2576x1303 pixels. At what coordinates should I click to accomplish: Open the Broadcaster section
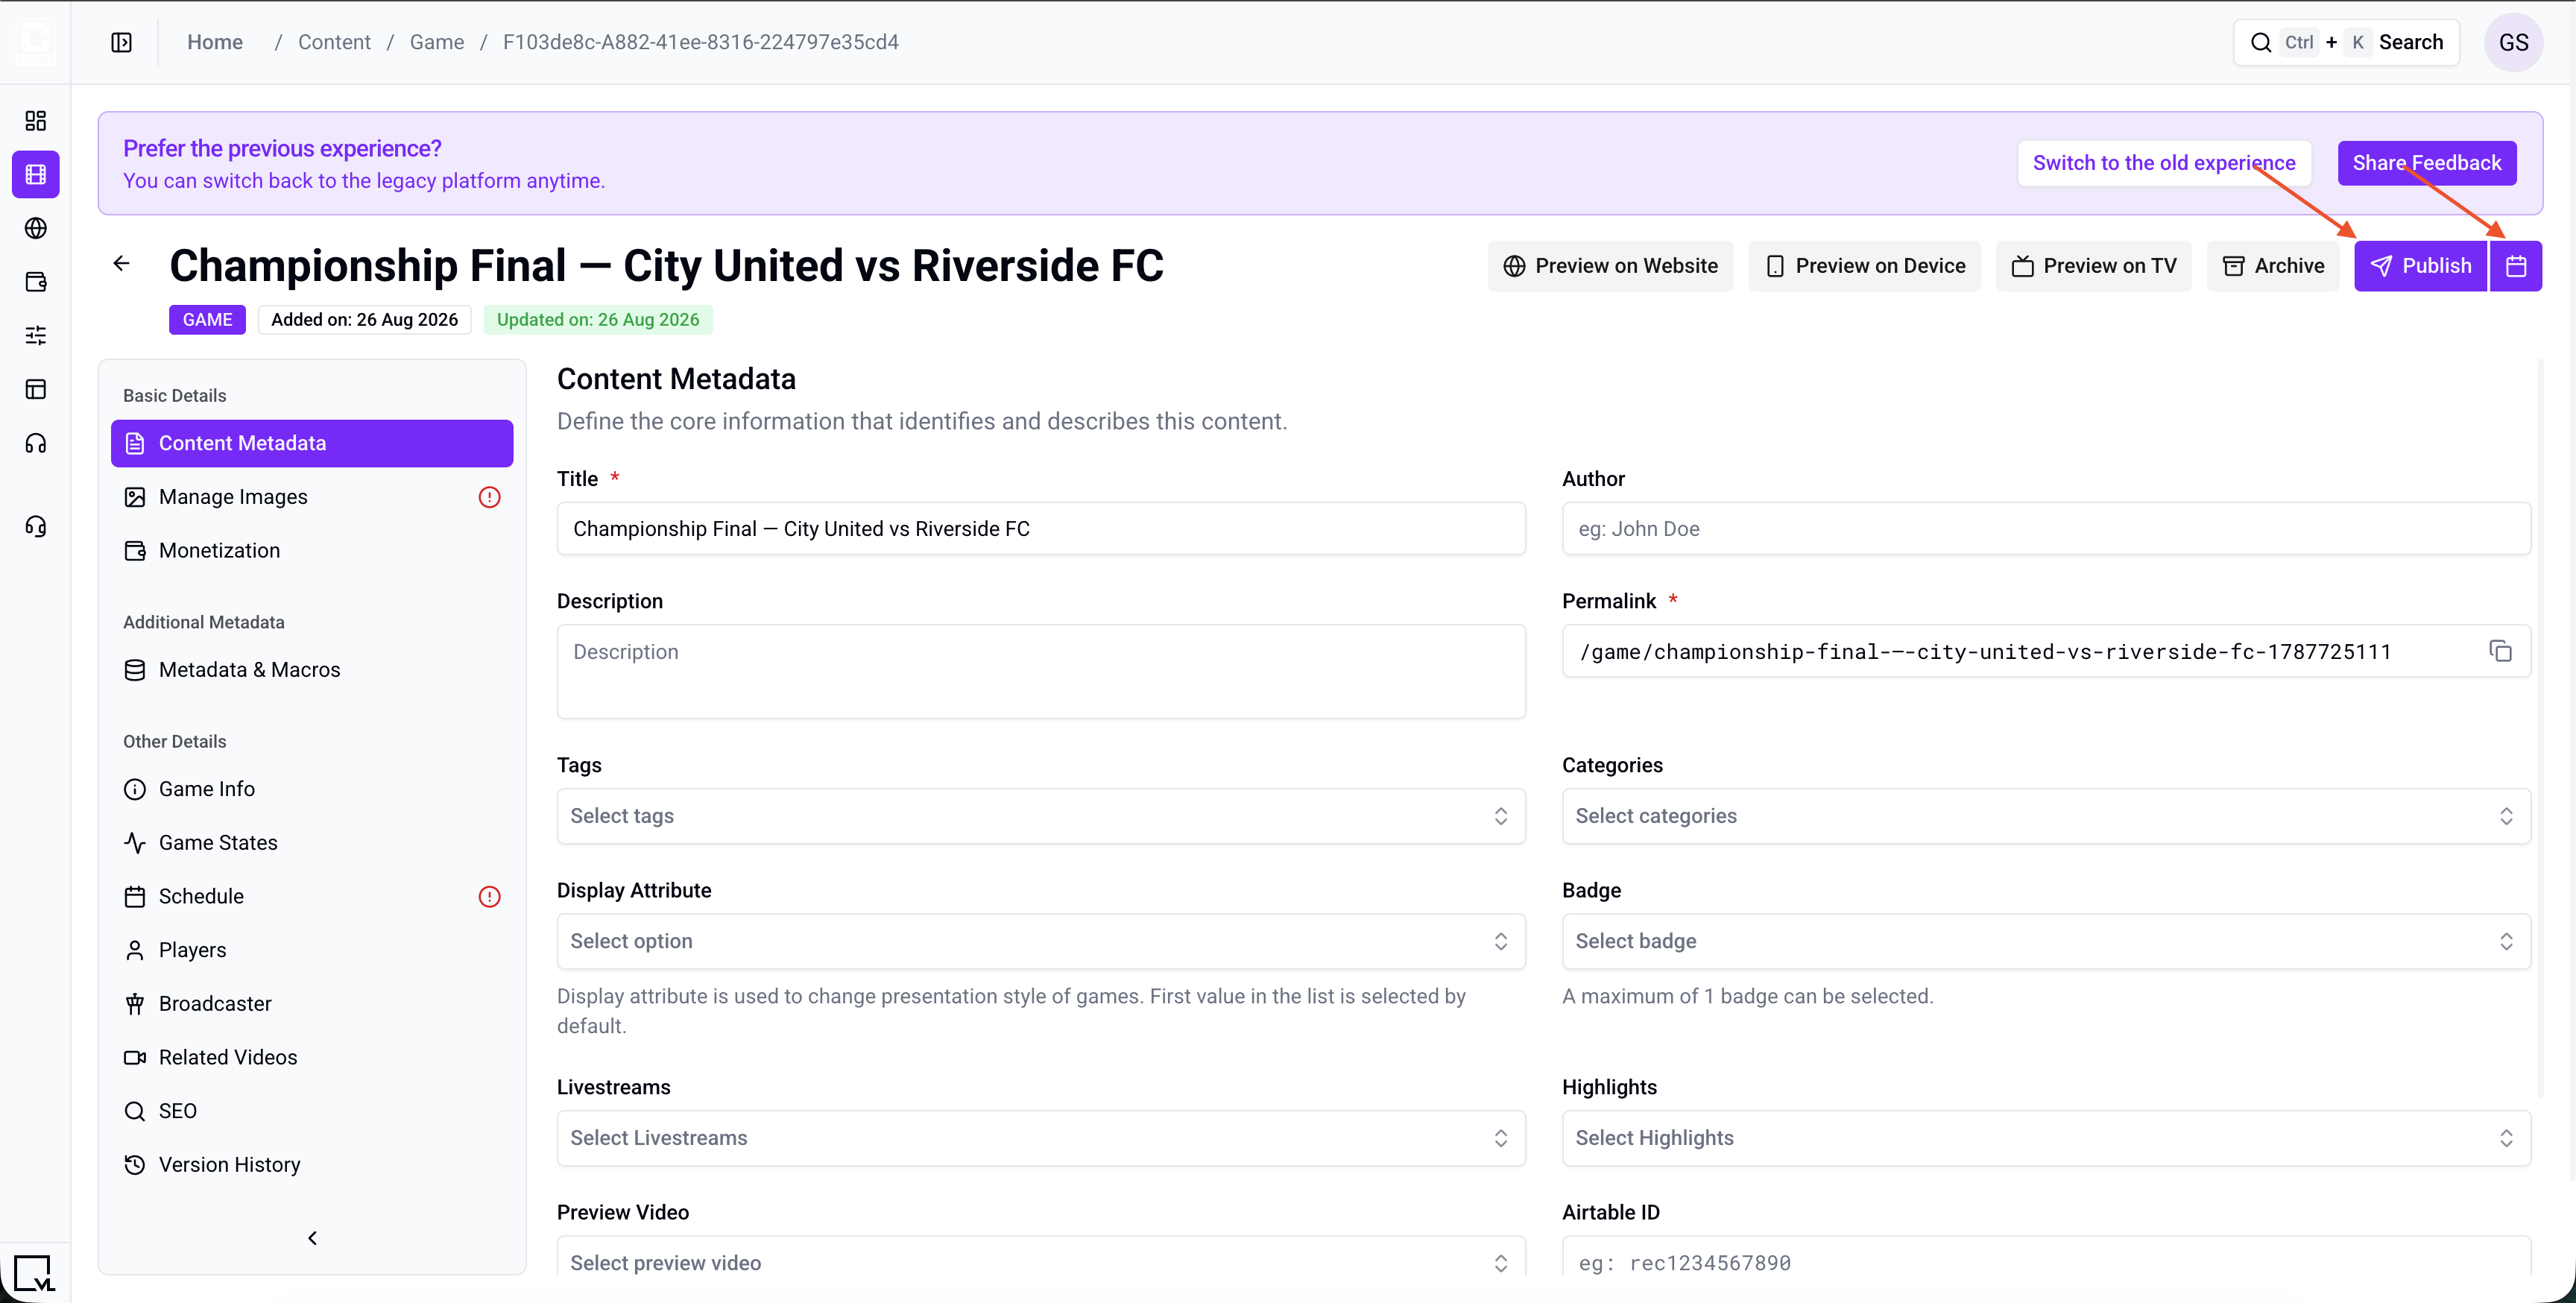pos(312,1004)
